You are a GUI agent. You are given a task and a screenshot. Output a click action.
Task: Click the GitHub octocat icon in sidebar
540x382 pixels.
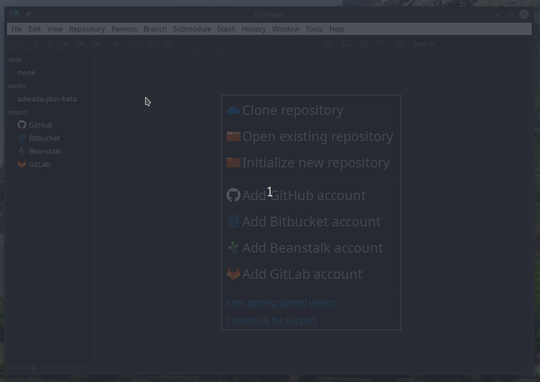[22, 125]
